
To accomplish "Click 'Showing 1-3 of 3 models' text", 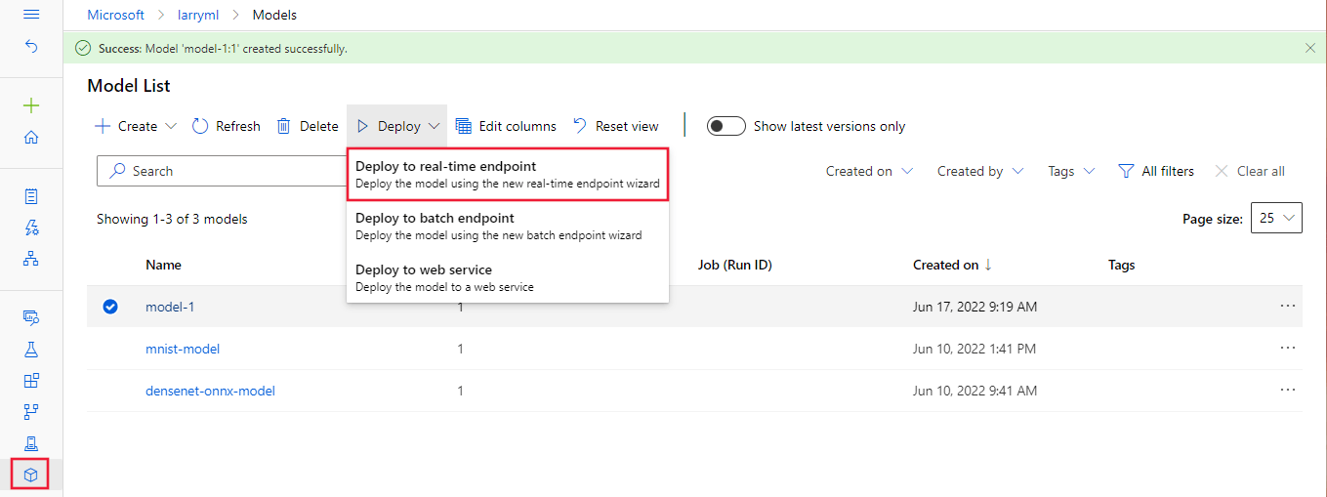I will tap(172, 219).
